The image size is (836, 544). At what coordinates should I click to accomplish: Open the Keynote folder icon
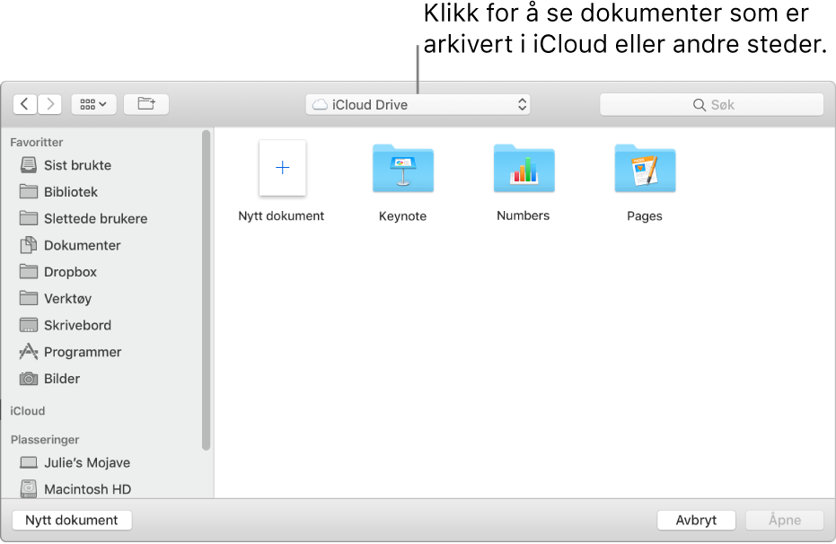403,168
